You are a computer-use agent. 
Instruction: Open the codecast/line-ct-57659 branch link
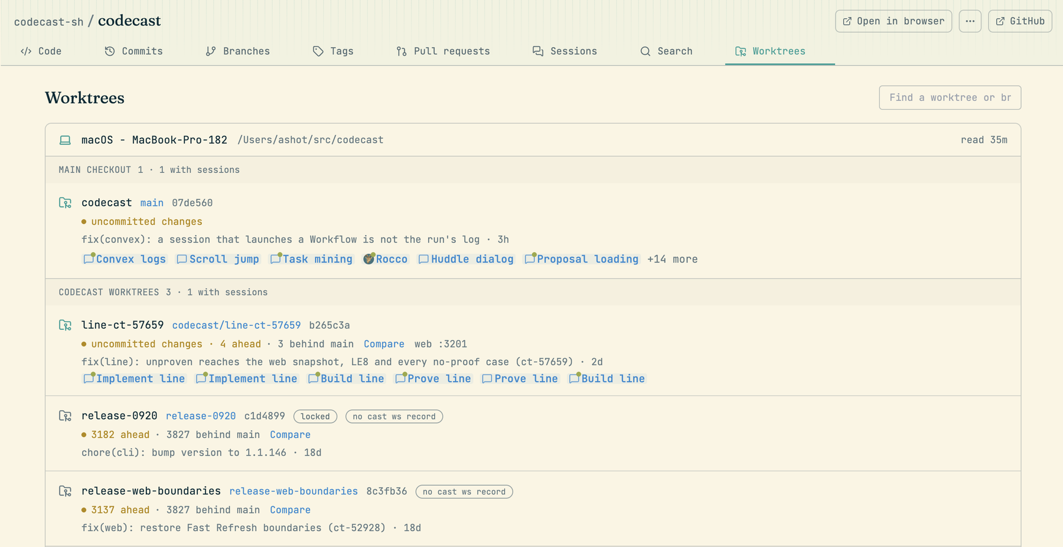point(236,325)
